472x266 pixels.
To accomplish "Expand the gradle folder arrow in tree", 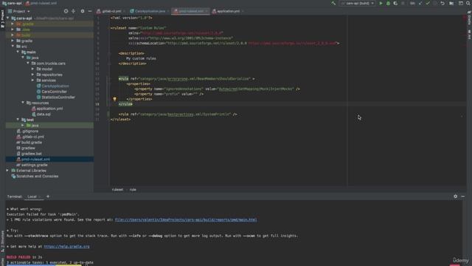I will tap(13, 41).
